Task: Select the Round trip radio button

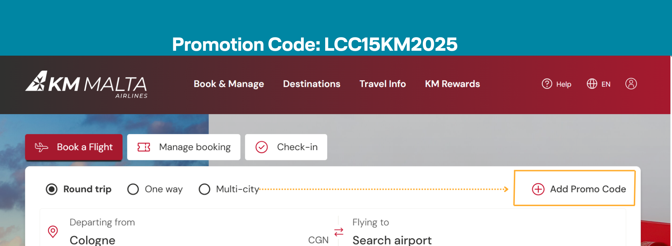Action: tap(51, 189)
